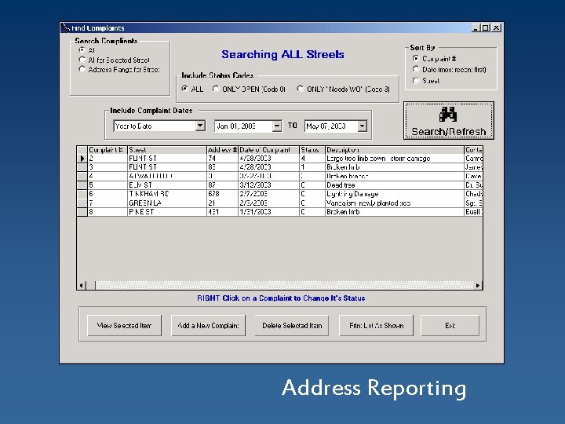Click the grid's right scroll arrow
565x424 pixels.
478,286
